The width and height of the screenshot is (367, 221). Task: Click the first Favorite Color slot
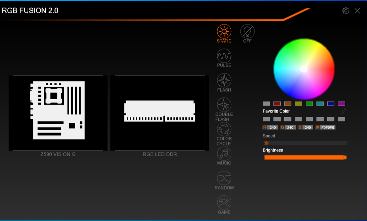266,119
